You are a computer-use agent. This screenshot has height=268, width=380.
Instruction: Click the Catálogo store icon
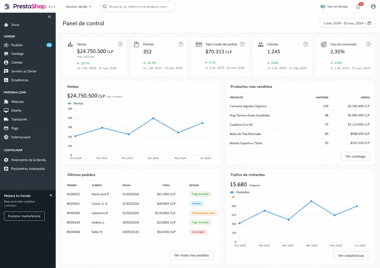(x=6, y=54)
